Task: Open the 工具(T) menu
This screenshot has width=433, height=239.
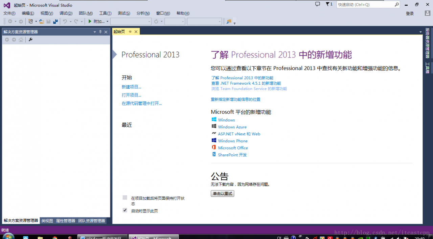Action: pos(105,13)
